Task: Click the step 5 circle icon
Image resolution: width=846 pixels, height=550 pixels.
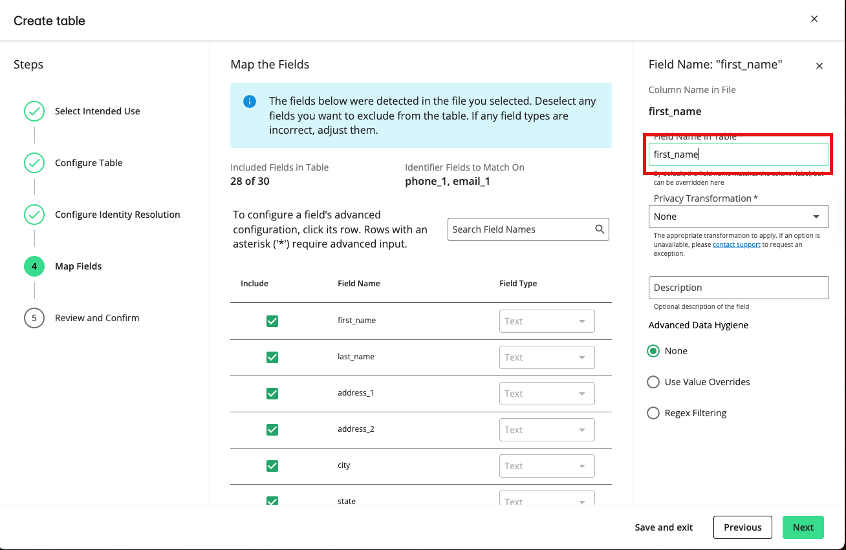Action: pyautogui.click(x=34, y=318)
